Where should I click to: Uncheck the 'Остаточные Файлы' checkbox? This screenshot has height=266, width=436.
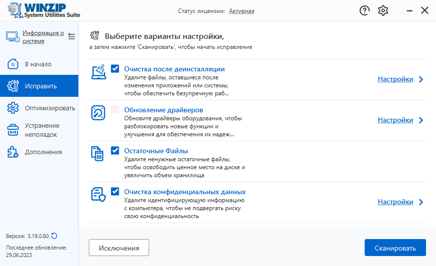[115, 151]
